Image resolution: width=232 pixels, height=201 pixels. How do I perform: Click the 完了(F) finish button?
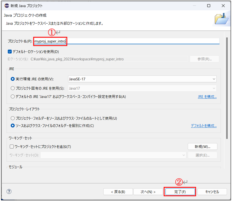point(180,192)
